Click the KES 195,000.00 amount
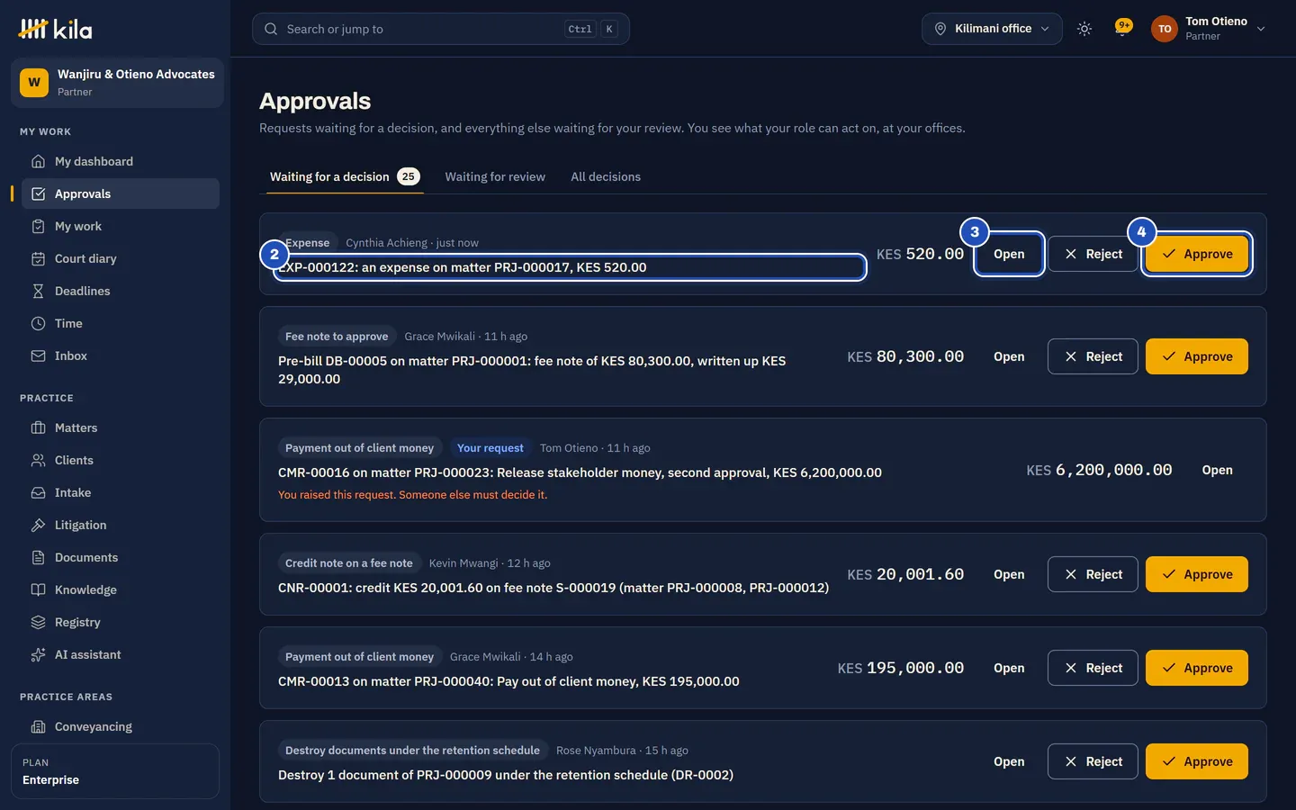Image resolution: width=1296 pixels, height=810 pixels. pyautogui.click(x=901, y=668)
